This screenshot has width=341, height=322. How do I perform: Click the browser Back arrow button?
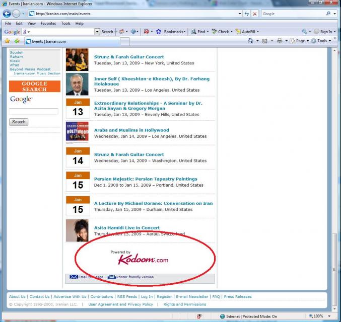(x=7, y=14)
